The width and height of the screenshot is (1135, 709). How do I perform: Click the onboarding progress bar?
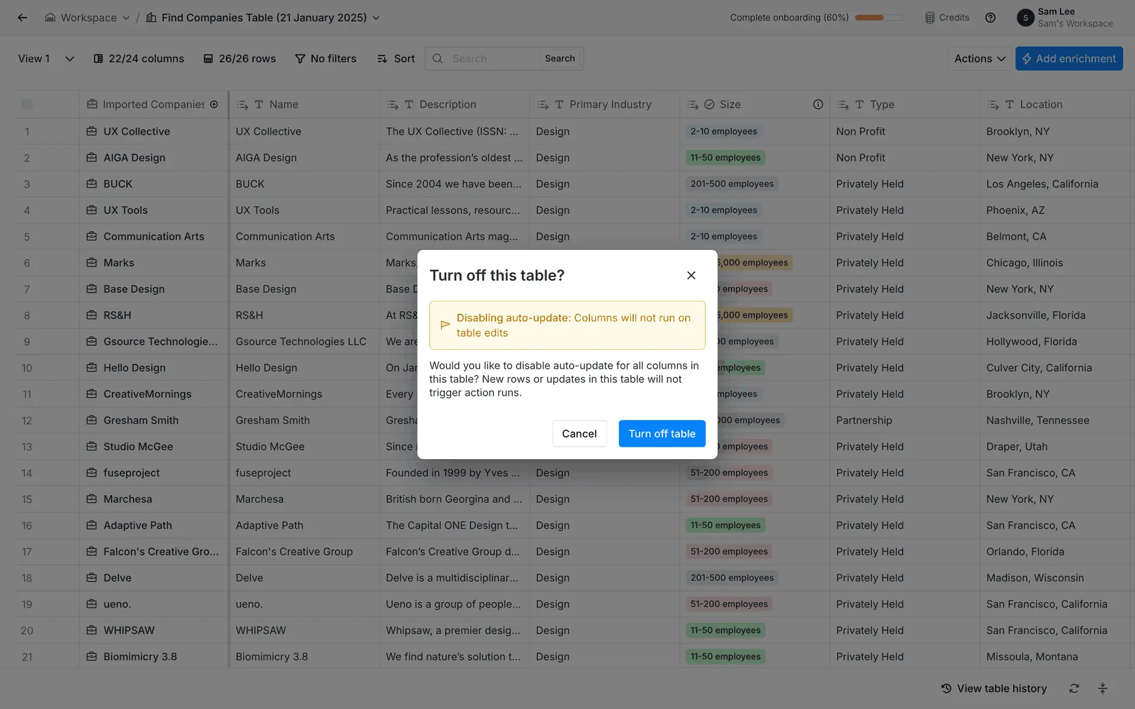pos(878,18)
